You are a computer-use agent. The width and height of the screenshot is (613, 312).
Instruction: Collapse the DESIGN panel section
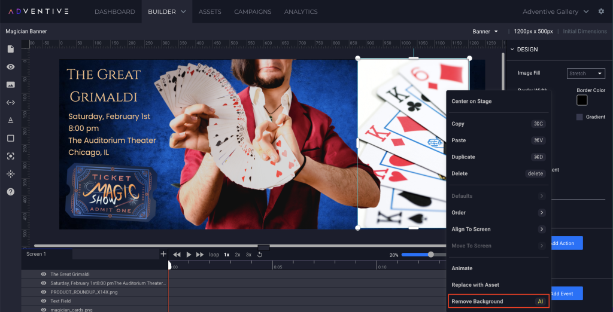[x=512, y=50]
